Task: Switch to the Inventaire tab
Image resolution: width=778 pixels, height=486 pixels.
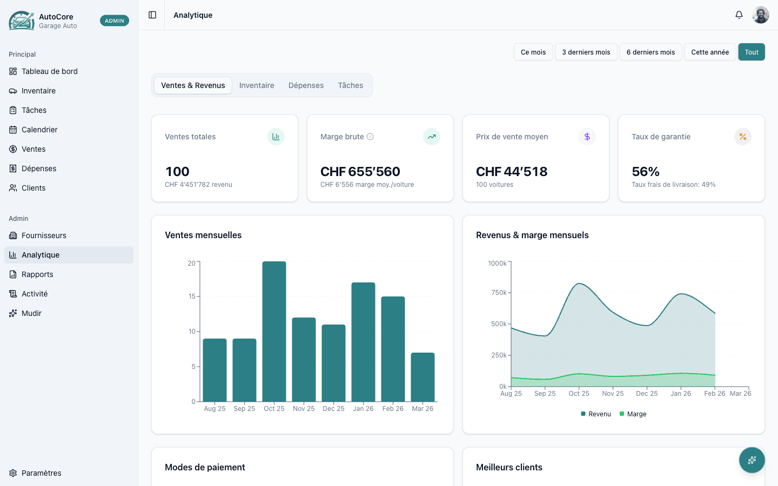Action: 257,85
